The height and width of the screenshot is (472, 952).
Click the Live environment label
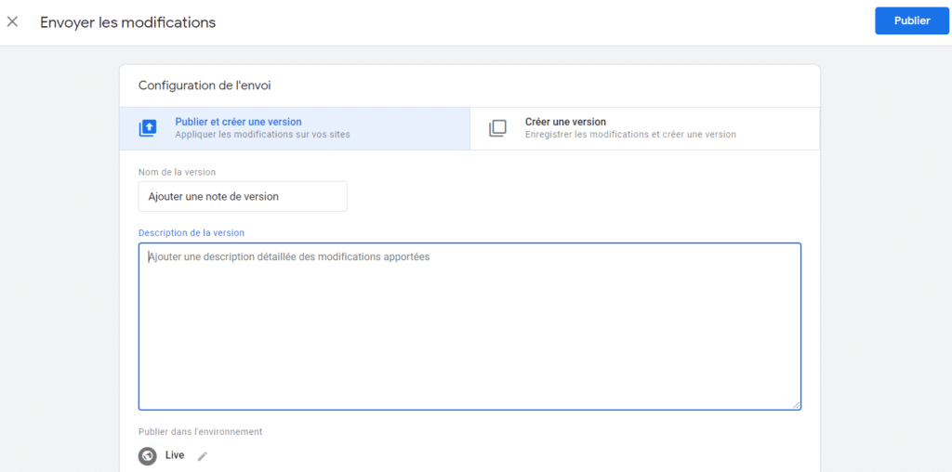(x=175, y=455)
